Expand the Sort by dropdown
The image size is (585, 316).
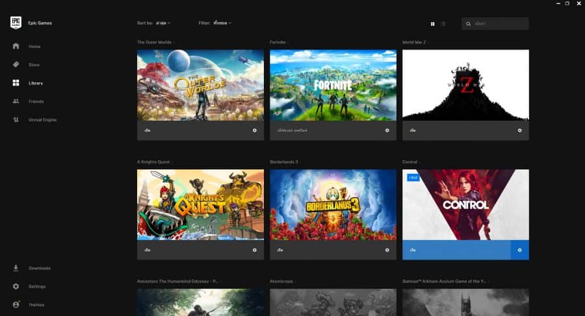[x=163, y=23]
